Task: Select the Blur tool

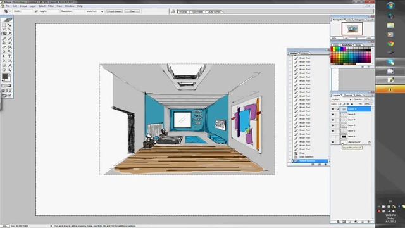Action: tap(4, 51)
